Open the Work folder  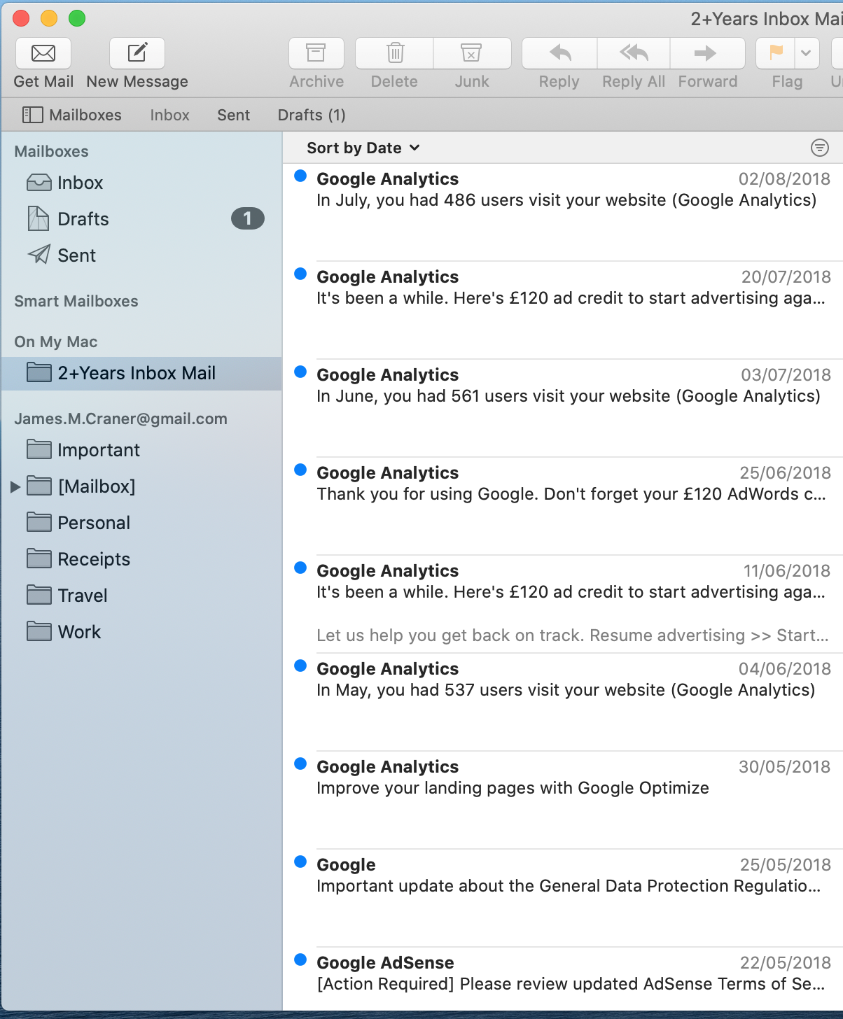pyautogui.click(x=141, y=632)
